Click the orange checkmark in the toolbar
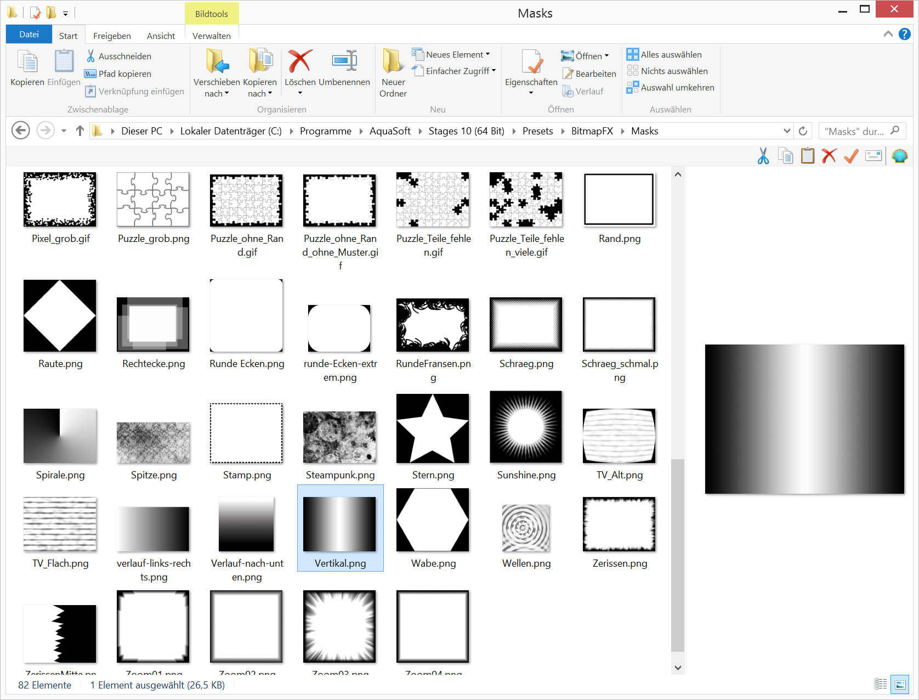Viewport: 919px width, 700px height. click(851, 156)
